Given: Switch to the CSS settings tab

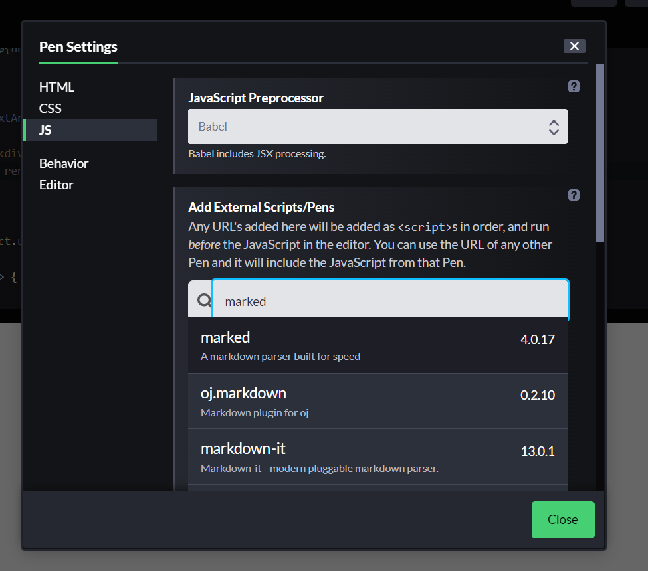Looking at the screenshot, I should click(x=51, y=108).
